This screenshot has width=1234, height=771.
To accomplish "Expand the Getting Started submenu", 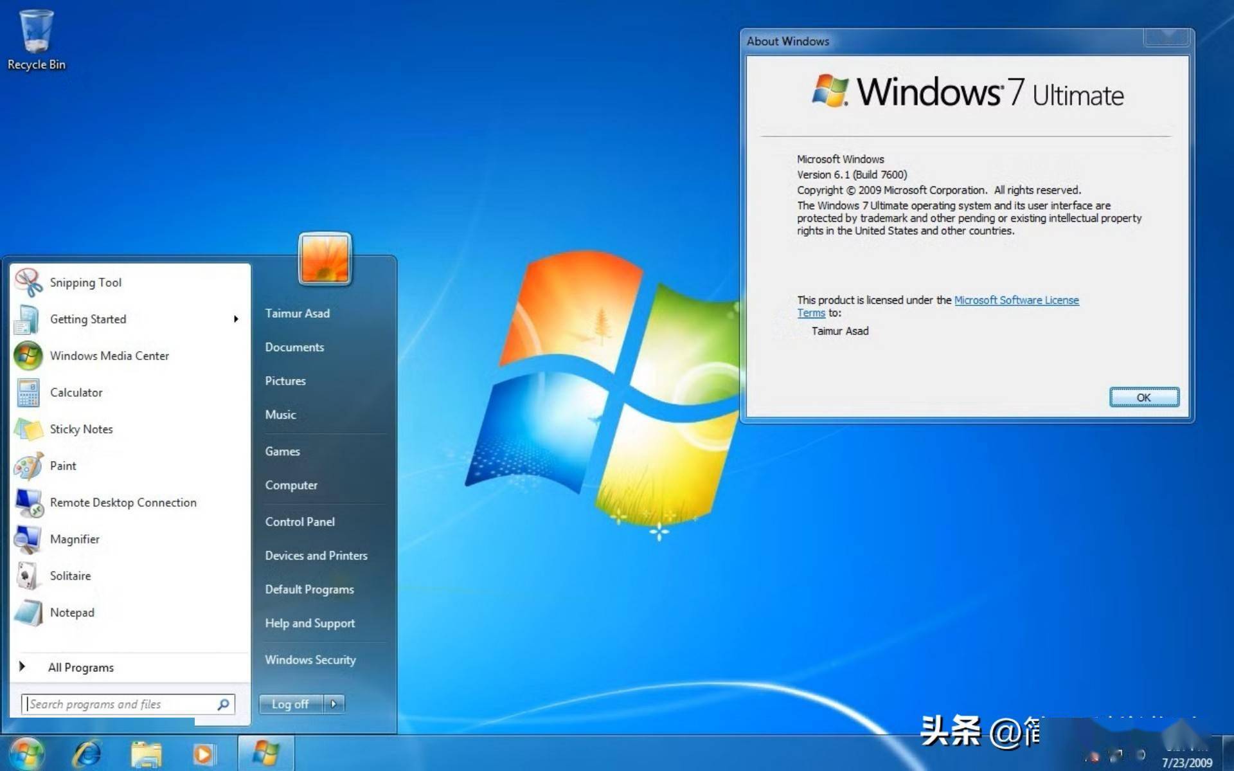I will click(x=235, y=319).
